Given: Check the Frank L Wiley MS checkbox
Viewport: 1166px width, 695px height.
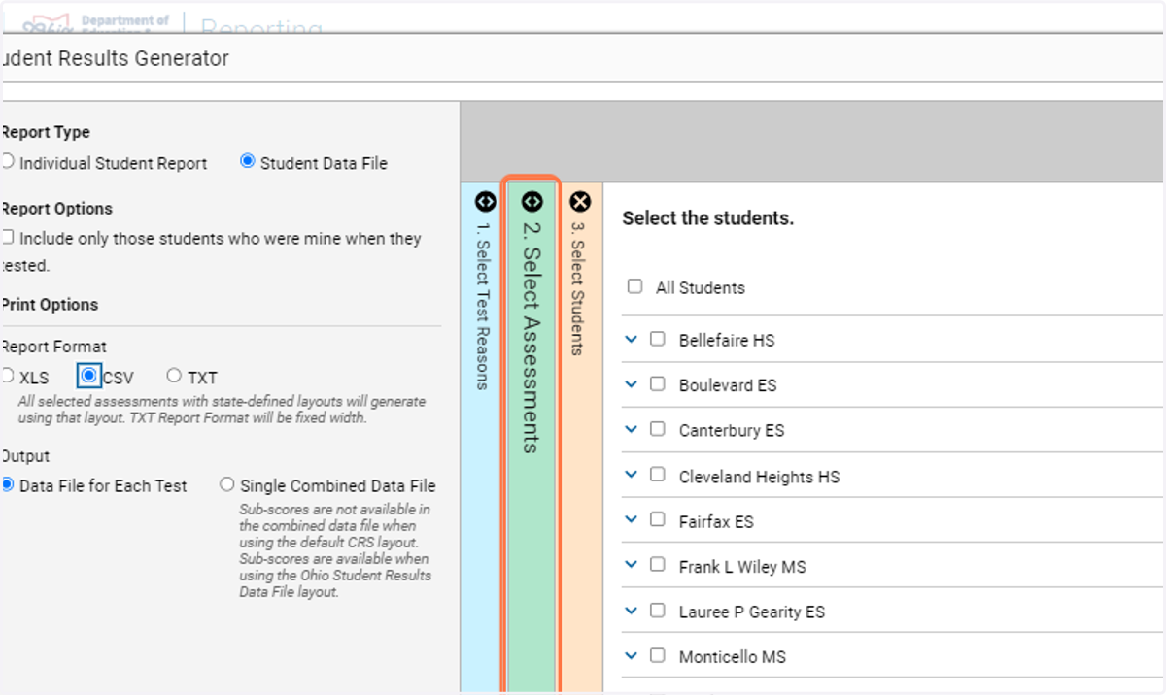Looking at the screenshot, I should (658, 564).
